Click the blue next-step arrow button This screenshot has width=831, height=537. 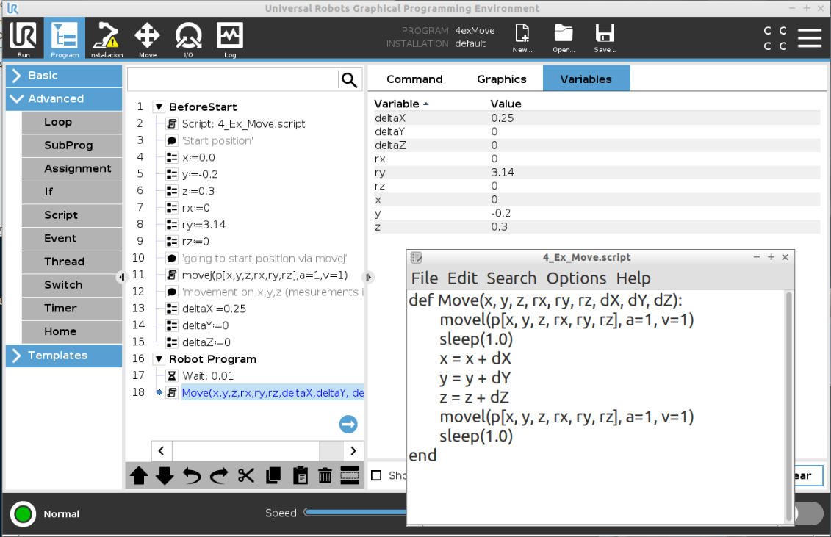pos(348,424)
